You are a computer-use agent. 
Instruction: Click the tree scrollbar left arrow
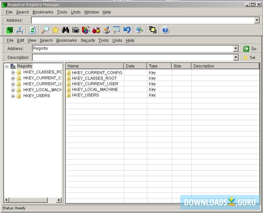click(x=7, y=200)
